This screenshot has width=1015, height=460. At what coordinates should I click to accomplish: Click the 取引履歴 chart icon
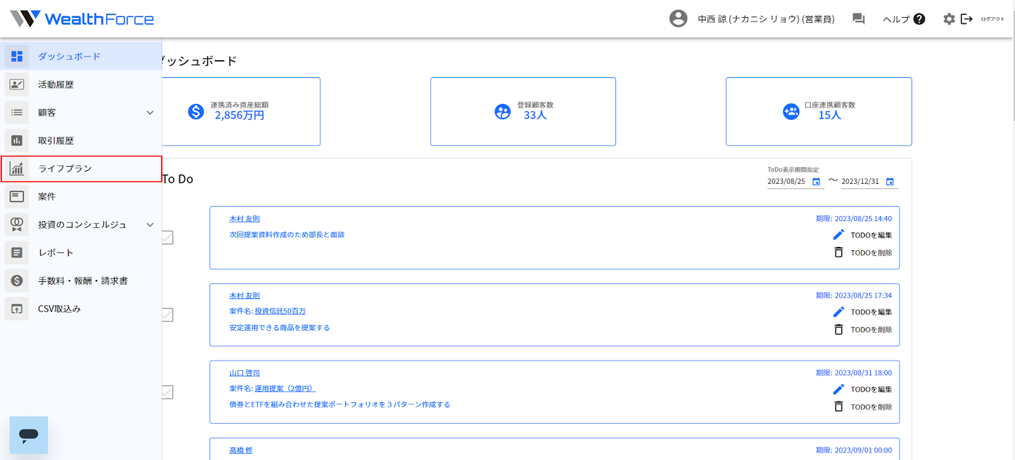click(17, 141)
